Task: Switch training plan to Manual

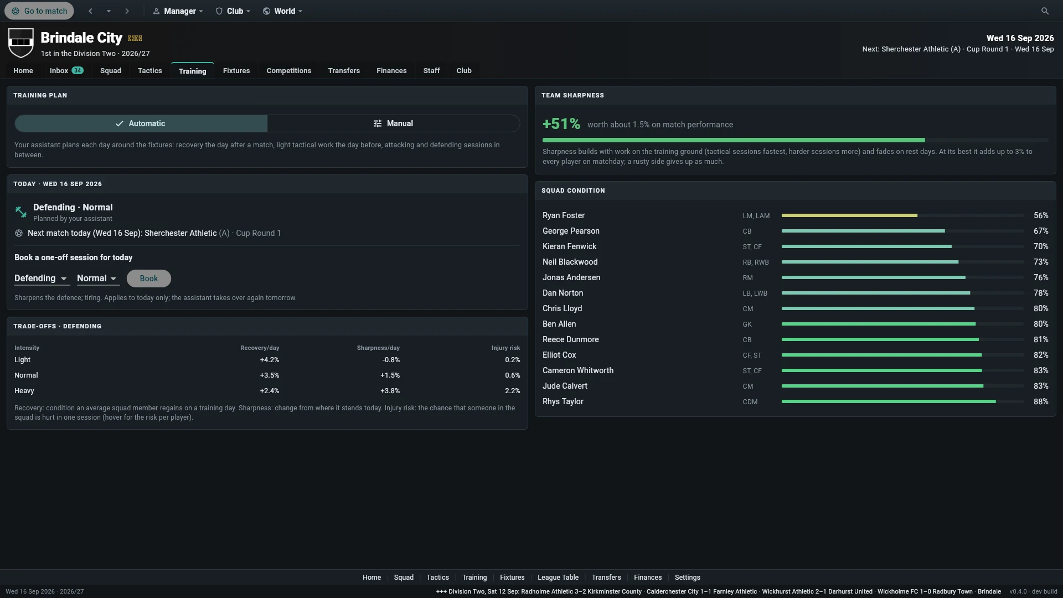Action: click(393, 123)
